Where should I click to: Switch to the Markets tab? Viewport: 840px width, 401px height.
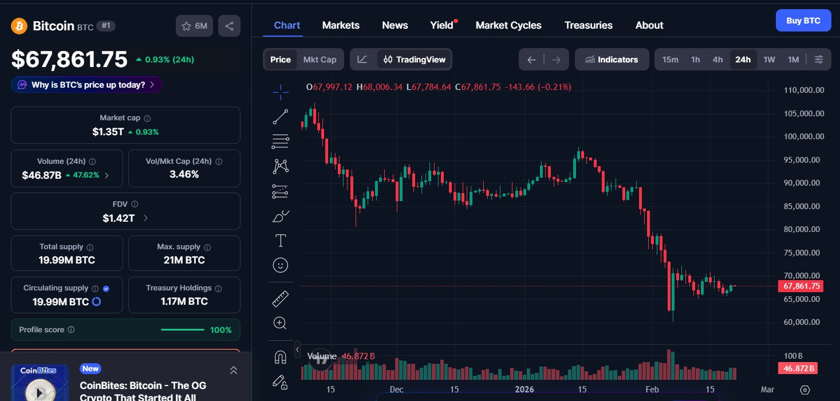pos(341,25)
